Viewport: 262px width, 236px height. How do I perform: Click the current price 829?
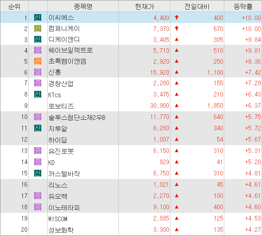(x=164, y=162)
